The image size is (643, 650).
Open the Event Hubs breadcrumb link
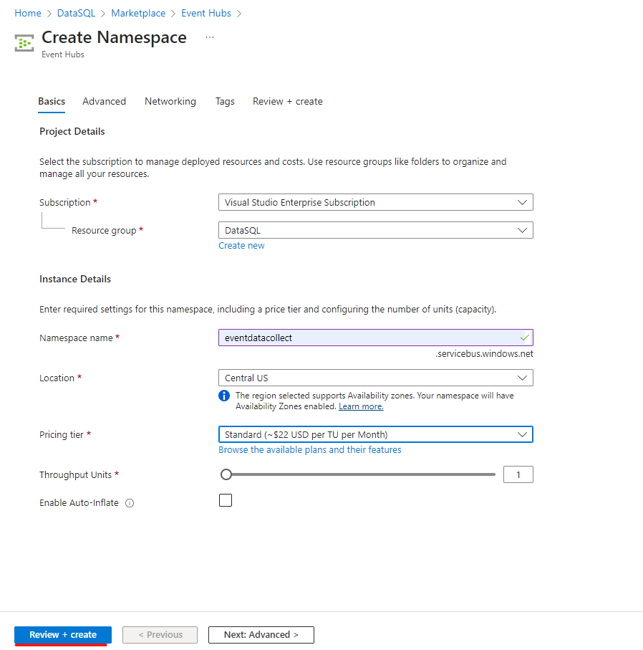click(x=206, y=14)
